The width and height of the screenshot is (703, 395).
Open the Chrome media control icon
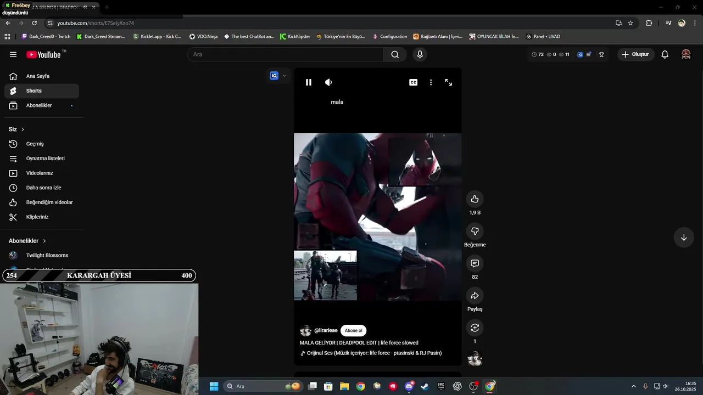(x=668, y=23)
